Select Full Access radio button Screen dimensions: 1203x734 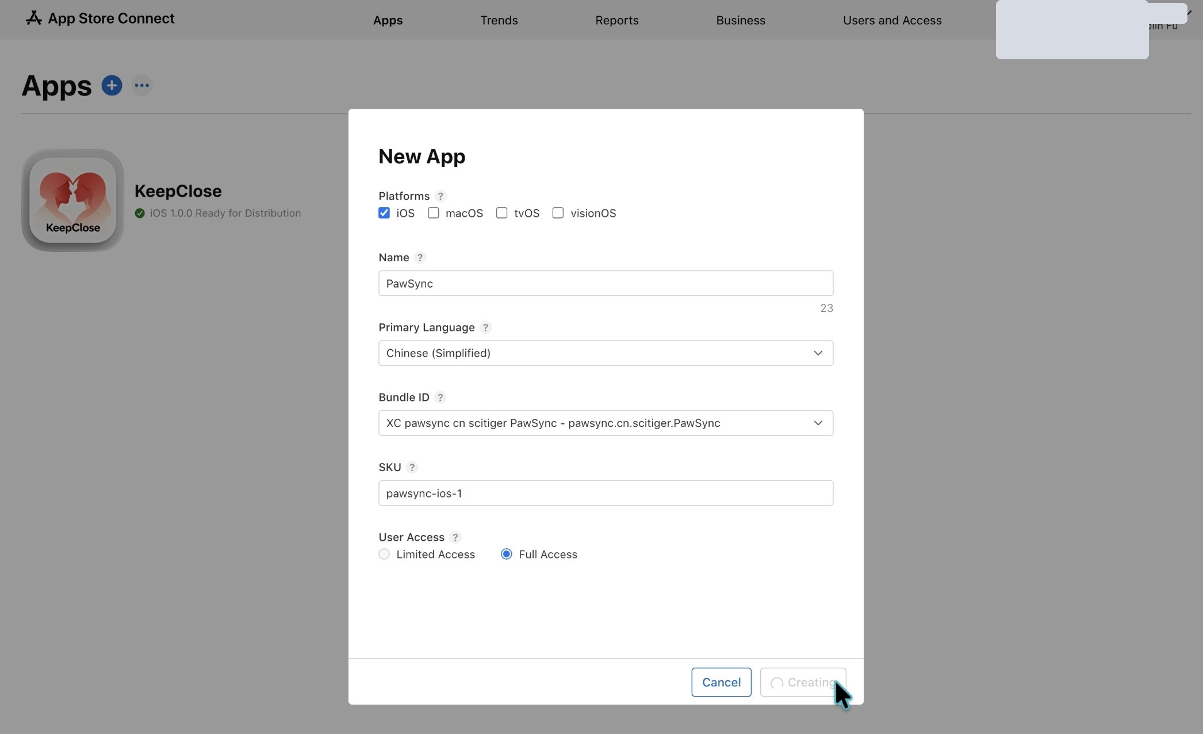[x=507, y=554]
